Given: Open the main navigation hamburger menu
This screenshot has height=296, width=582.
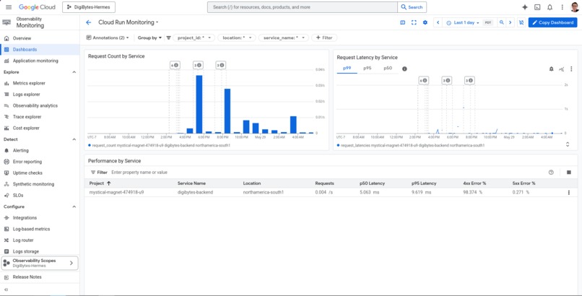Looking at the screenshot, I should [9, 7].
